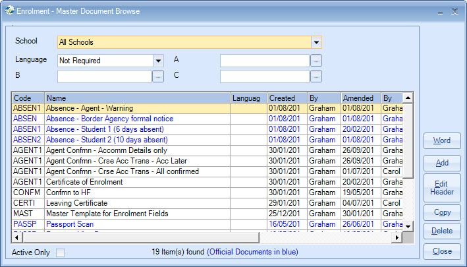Click the Close button
The width and height of the screenshot is (467, 267).
[442, 251]
